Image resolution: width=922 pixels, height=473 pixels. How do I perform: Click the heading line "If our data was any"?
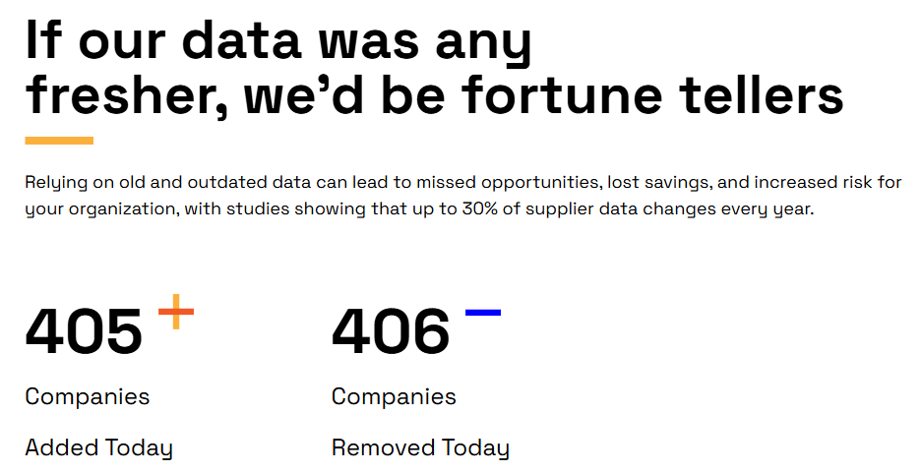[278, 39]
